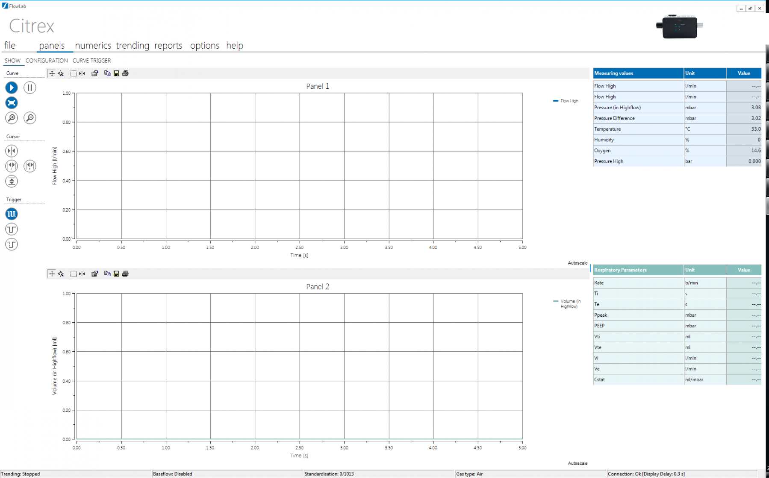The height and width of the screenshot is (478, 769).
Task: Switch to the numerics menu
Action: [93, 45]
